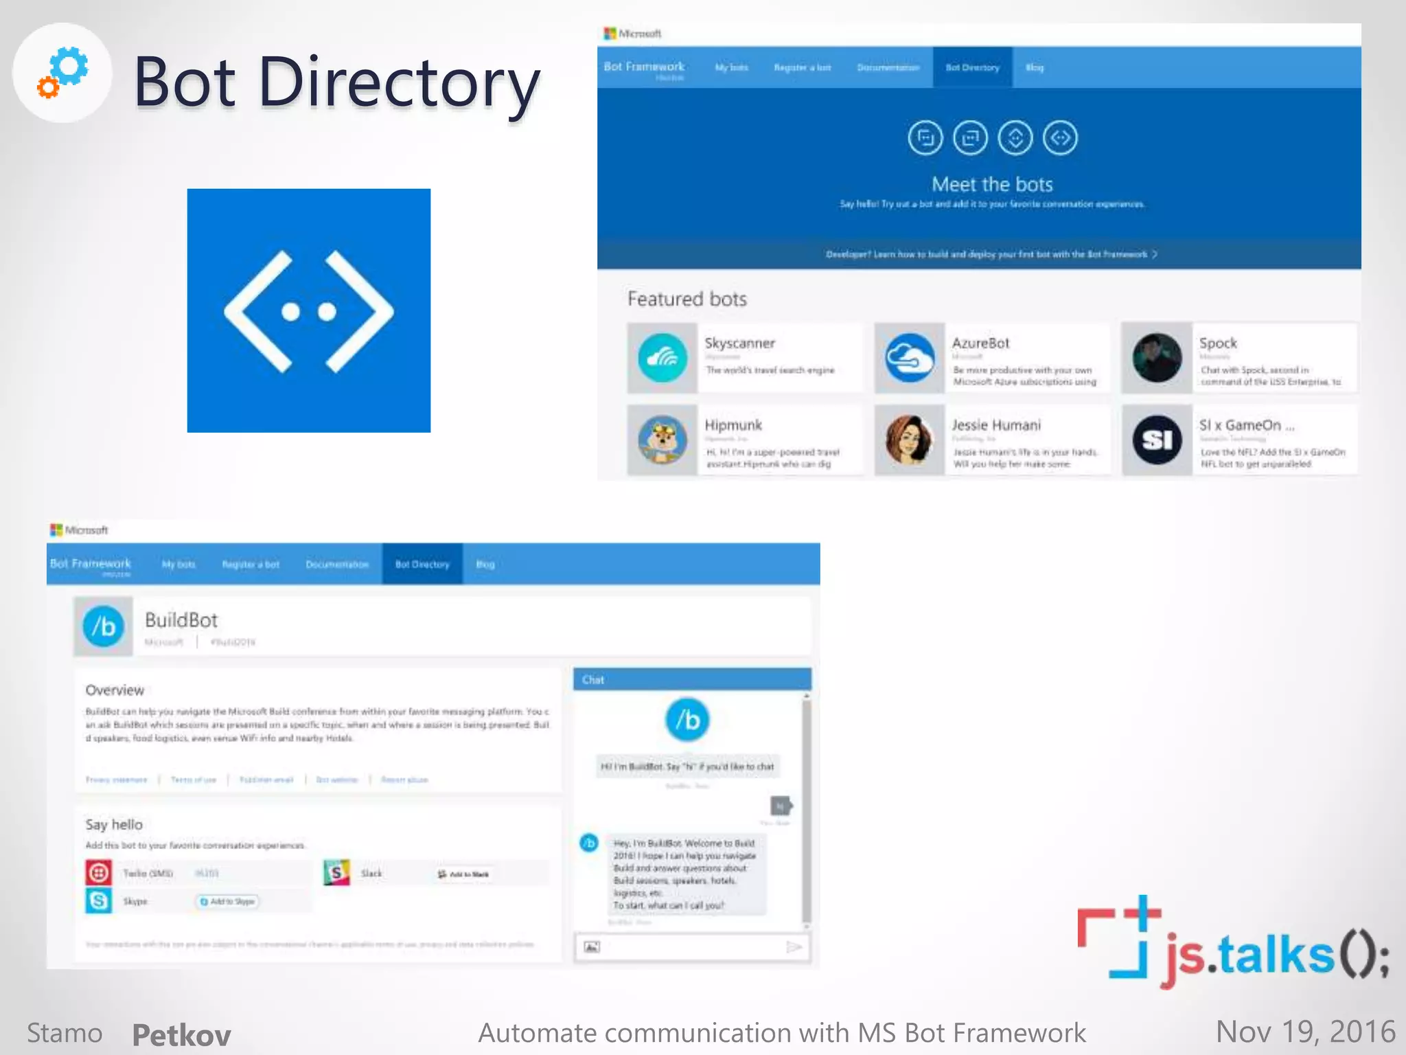
Task: Click the js.talks logo
Action: [1233, 942]
